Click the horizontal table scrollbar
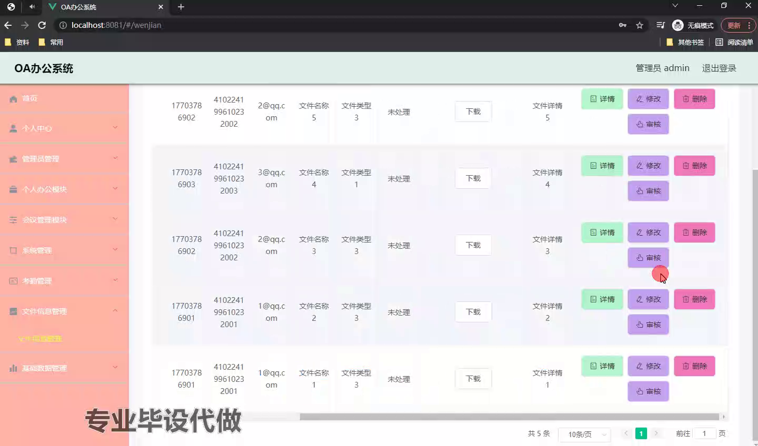Viewport: 758px width, 446px height. coord(510,417)
